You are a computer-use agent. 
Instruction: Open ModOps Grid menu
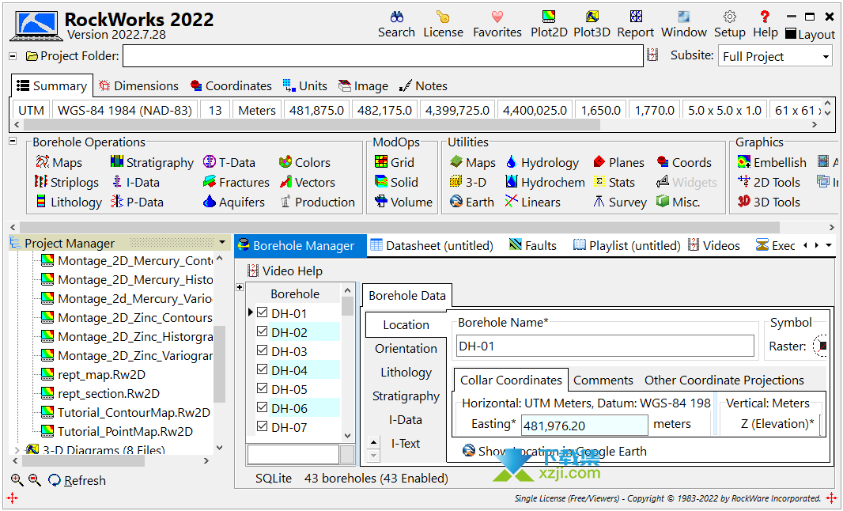(x=394, y=162)
